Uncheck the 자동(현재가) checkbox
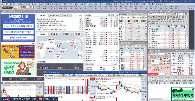This screenshot has width=195, height=101. point(152,70)
